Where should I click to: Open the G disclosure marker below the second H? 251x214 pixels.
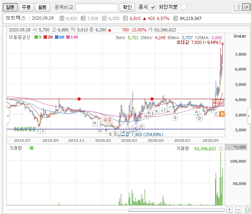[175, 118]
